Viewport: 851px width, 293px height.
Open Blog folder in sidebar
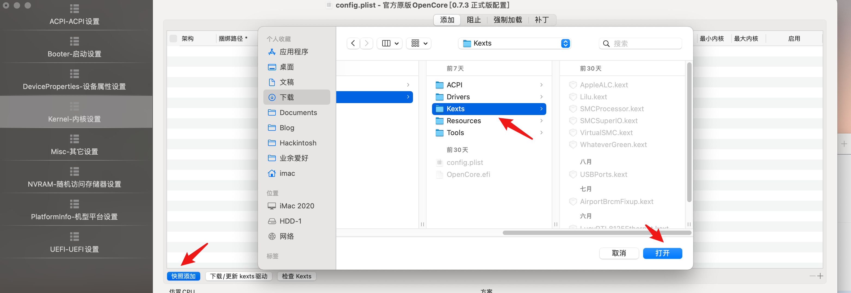[x=297, y=128]
